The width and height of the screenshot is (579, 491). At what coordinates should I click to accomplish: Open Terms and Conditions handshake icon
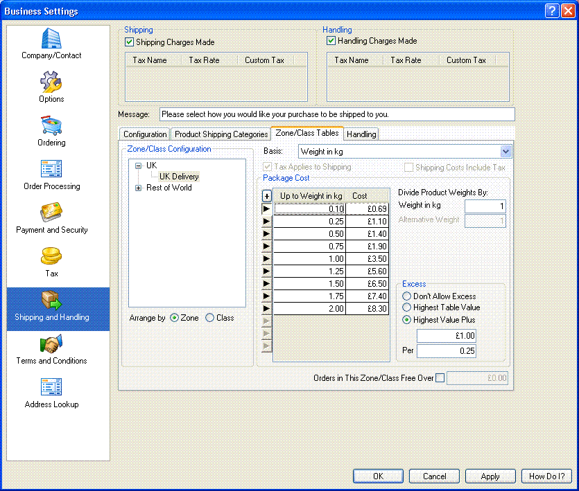51,345
